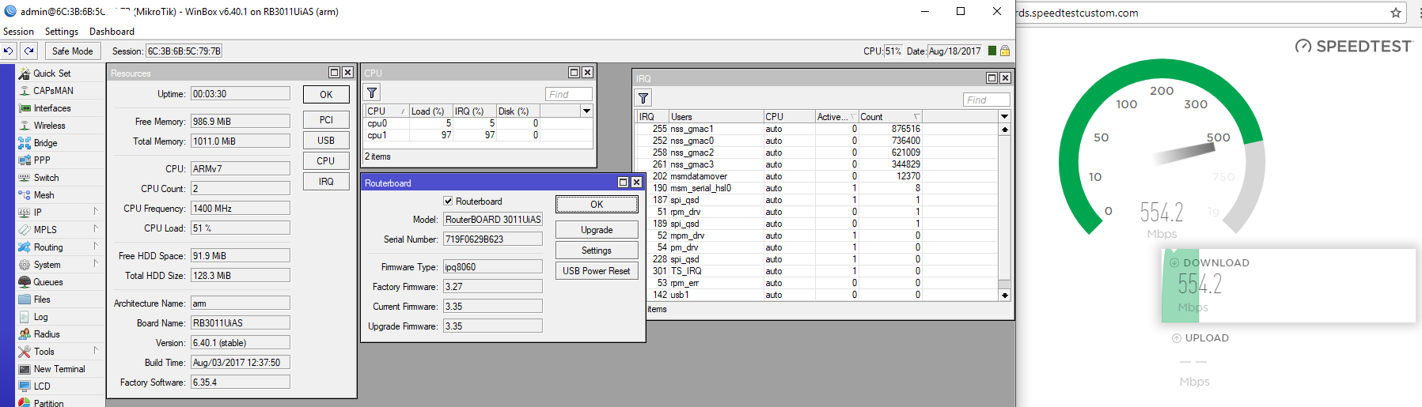The image size is (1422, 407).
Task: Click the IRQ list scroll up arrow
Action: click(x=1005, y=129)
